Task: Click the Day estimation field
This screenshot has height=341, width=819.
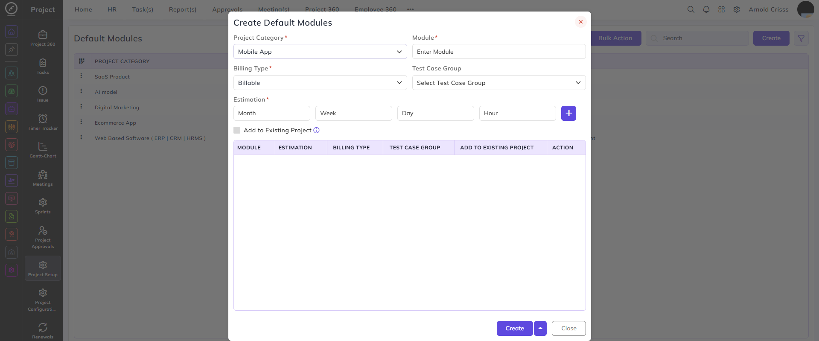Action: pyautogui.click(x=436, y=113)
